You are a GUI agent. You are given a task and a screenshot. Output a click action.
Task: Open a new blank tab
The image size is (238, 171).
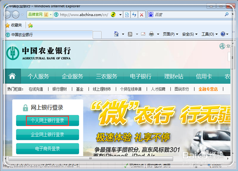pos(97,35)
